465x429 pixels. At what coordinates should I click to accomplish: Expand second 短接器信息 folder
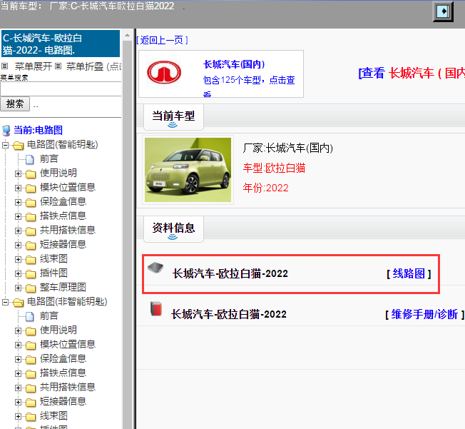point(18,402)
